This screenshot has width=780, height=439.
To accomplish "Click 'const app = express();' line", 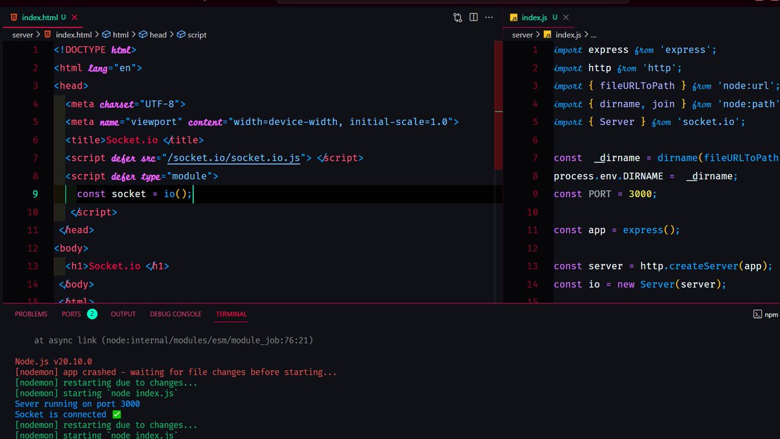I will (x=617, y=230).
